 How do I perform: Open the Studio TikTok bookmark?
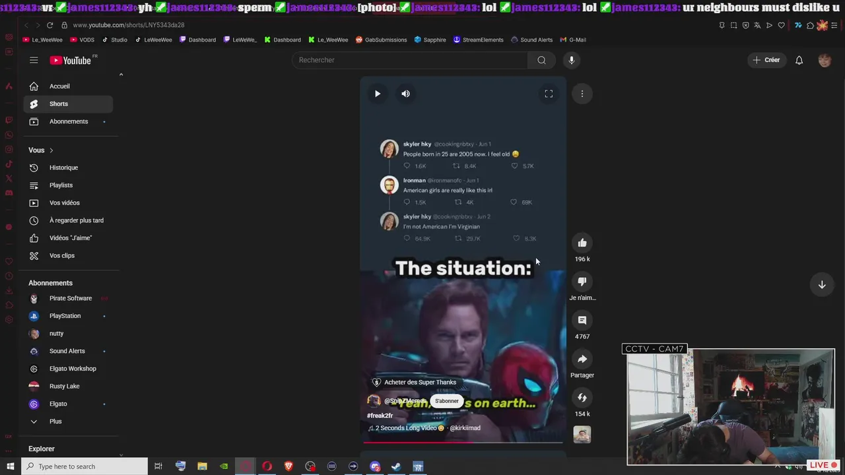click(115, 40)
